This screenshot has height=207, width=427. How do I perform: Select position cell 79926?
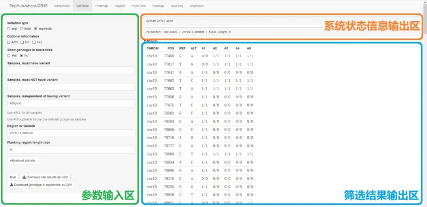tap(169, 195)
